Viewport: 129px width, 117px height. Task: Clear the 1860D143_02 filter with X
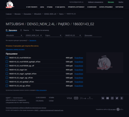[80, 35]
